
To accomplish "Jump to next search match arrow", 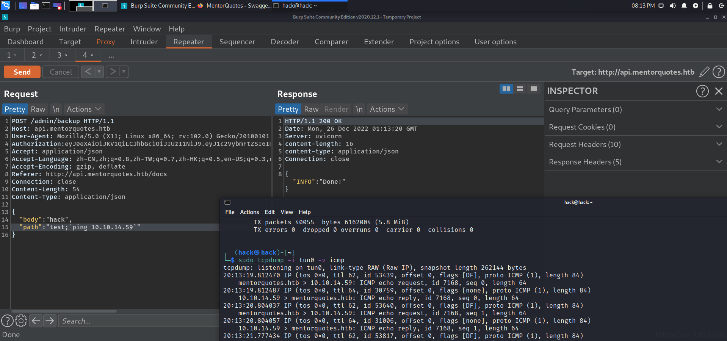I will coord(50,321).
